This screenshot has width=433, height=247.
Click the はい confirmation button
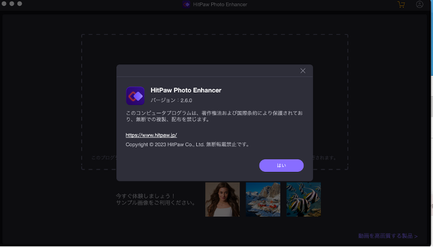(281, 165)
